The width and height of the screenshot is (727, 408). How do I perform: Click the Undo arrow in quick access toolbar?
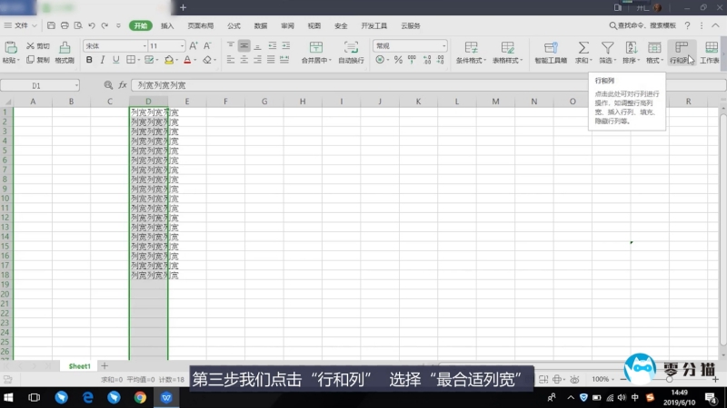point(92,26)
